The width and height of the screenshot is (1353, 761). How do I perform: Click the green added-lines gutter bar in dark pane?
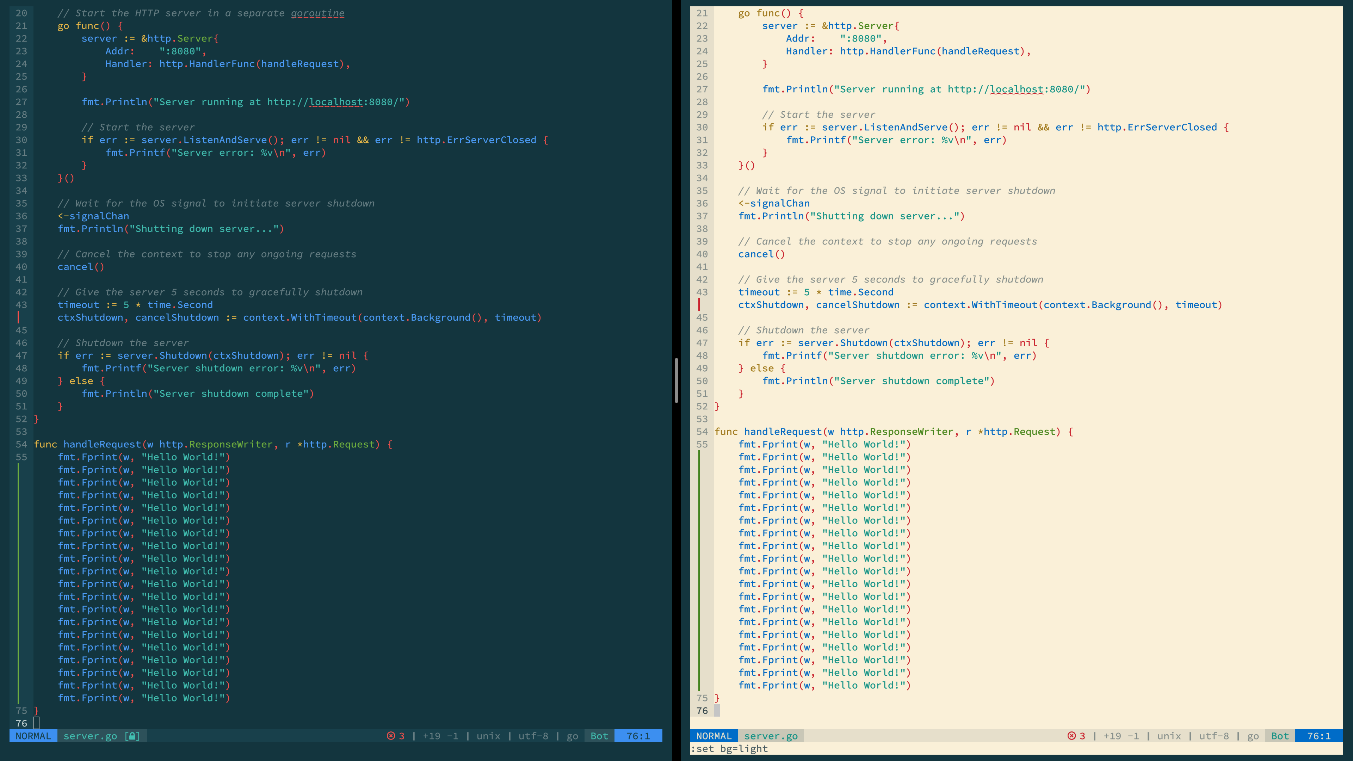pos(18,583)
